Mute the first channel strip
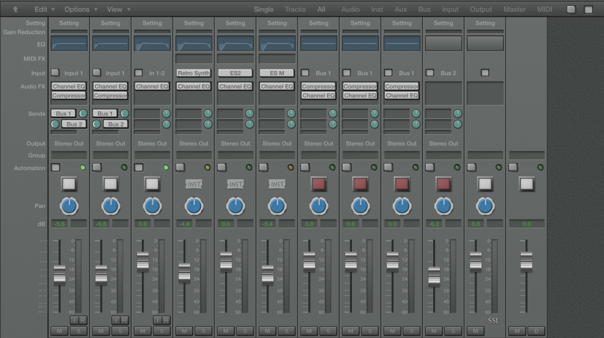 pos(59,331)
